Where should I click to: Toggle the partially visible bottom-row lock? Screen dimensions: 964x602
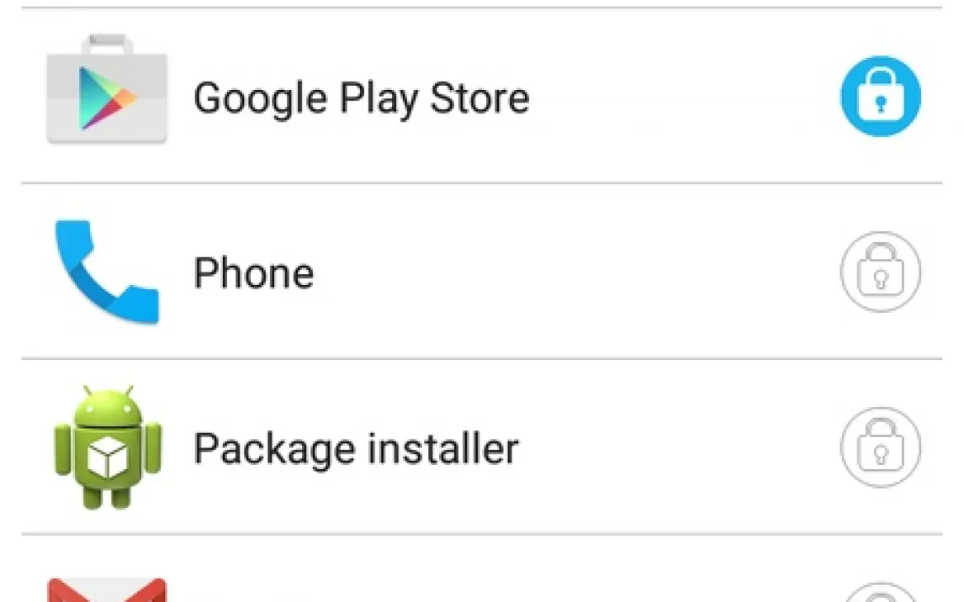tap(881, 594)
